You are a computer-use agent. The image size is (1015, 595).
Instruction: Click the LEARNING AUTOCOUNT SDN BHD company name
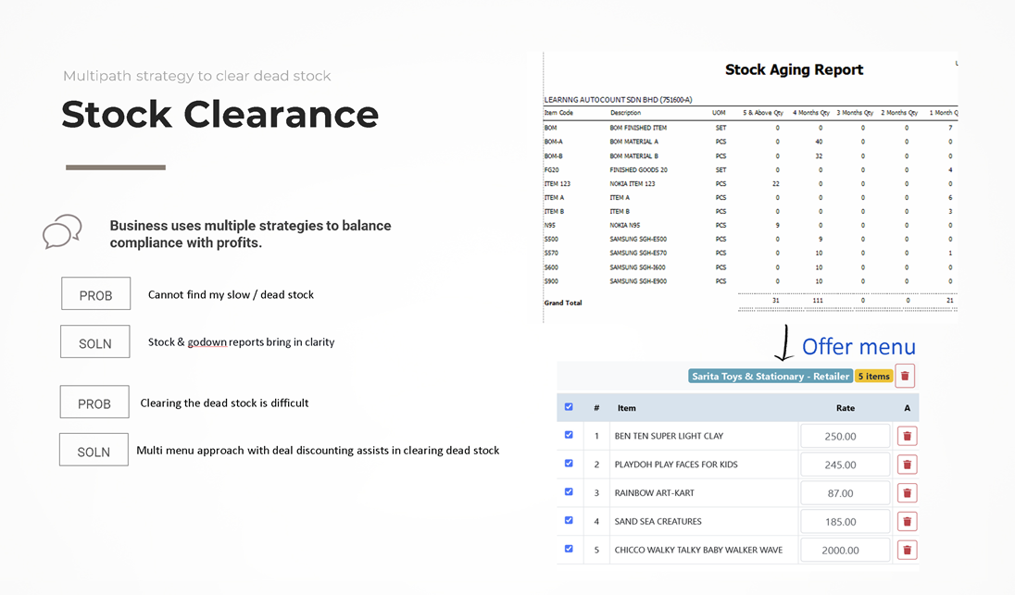point(619,100)
